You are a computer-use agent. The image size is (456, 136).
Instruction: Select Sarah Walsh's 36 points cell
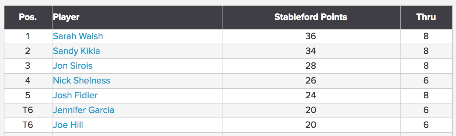click(311, 36)
